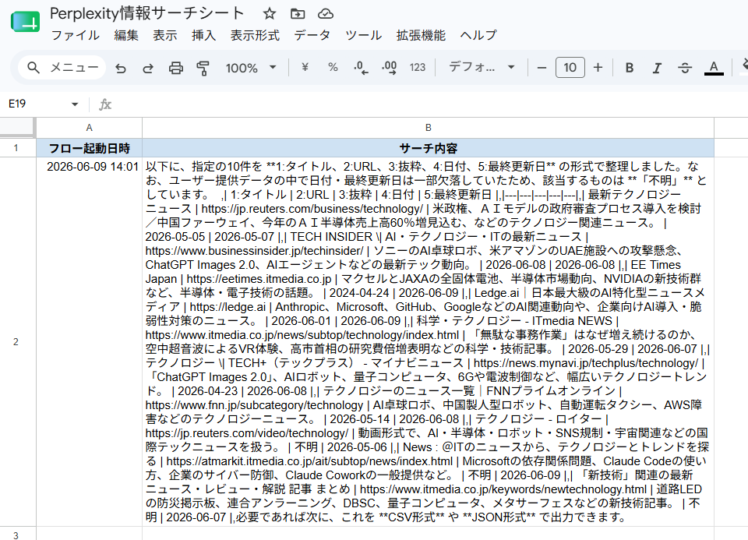Decrease decimal places

[361, 68]
